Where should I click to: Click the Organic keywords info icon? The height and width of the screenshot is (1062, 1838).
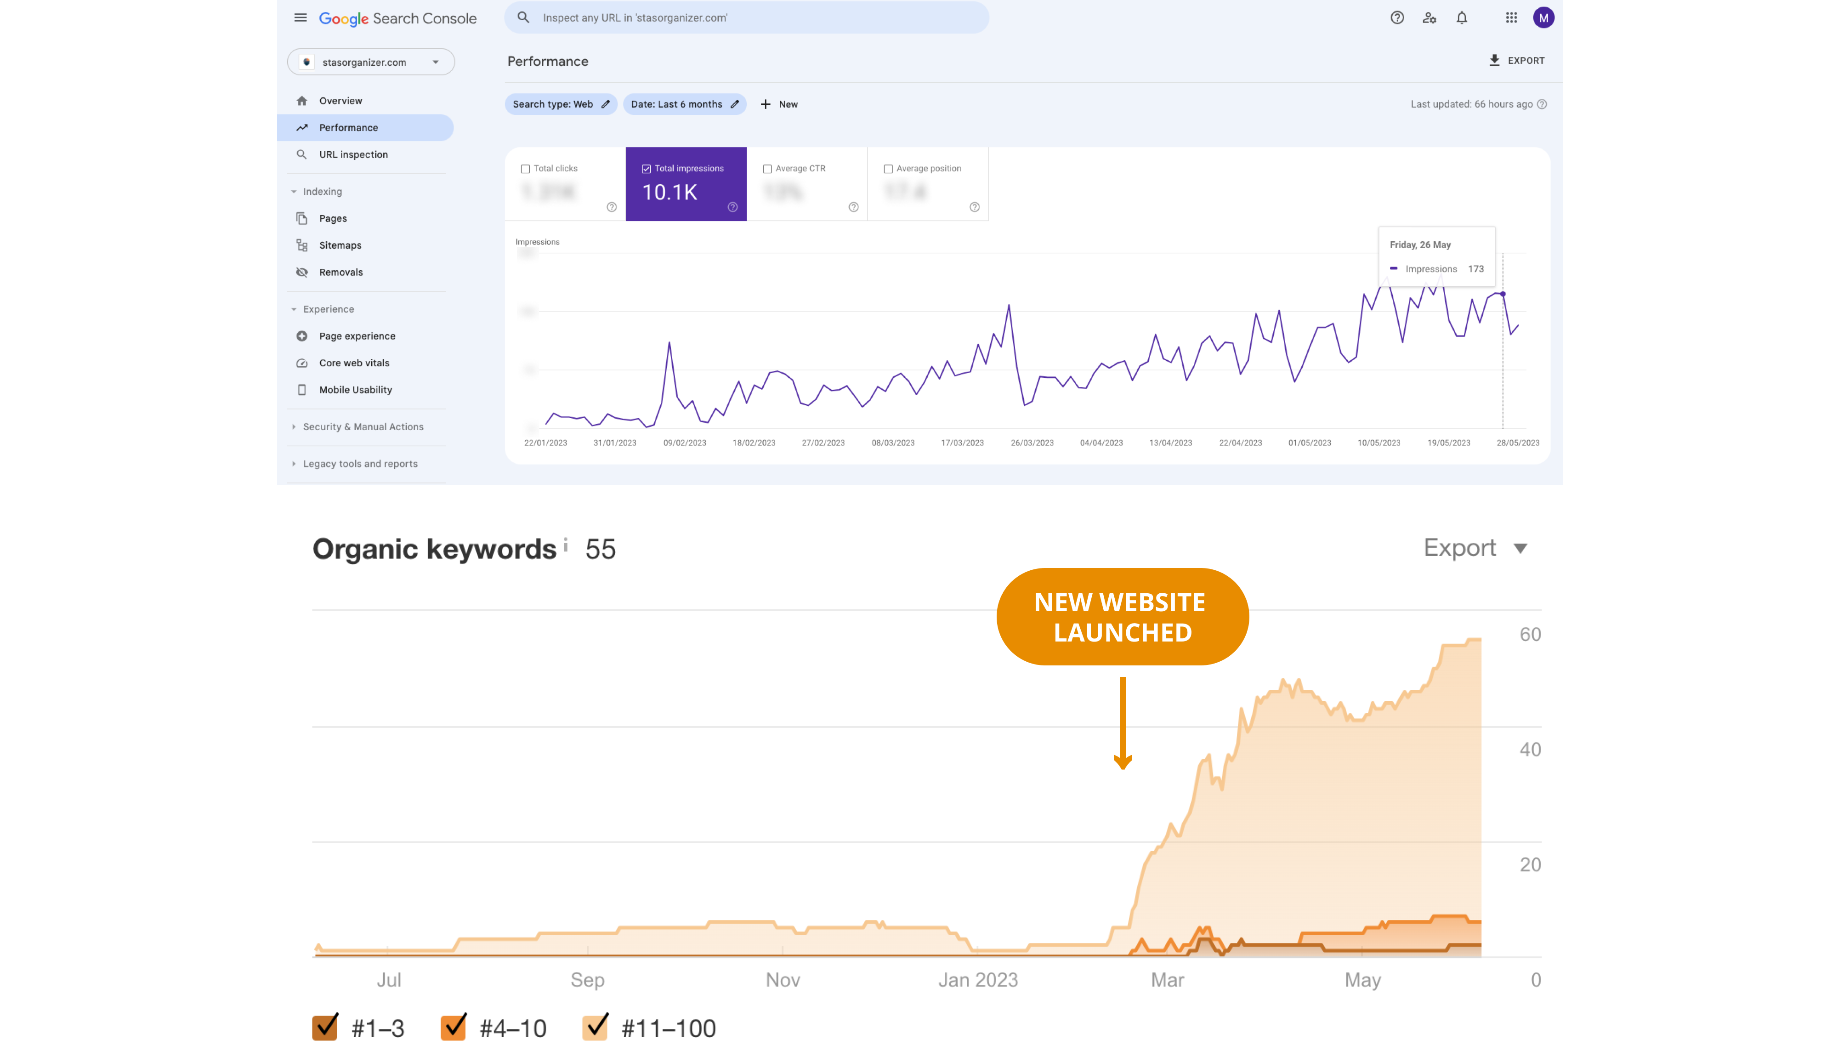point(565,545)
